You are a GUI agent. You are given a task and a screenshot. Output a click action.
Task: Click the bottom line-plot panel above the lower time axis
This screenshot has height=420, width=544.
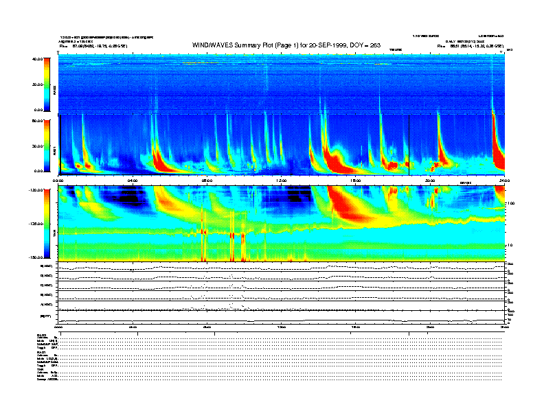point(282,316)
